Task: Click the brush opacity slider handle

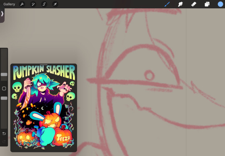Action: (4, 98)
